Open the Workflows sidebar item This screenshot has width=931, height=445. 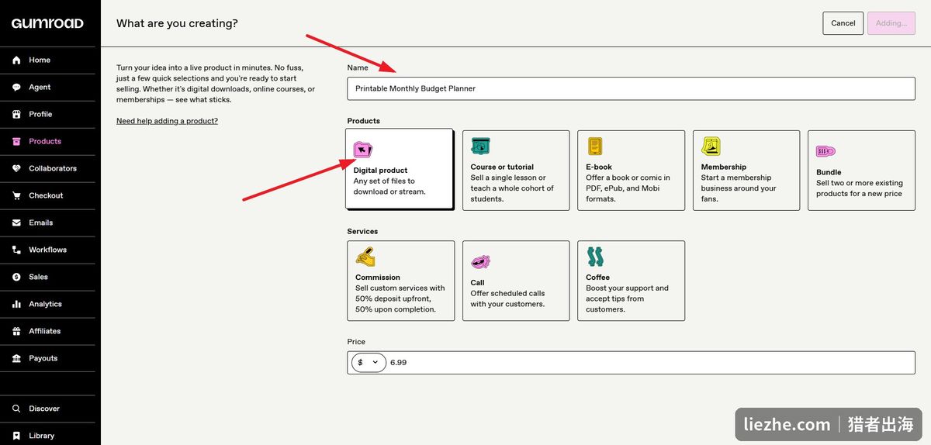[47, 250]
